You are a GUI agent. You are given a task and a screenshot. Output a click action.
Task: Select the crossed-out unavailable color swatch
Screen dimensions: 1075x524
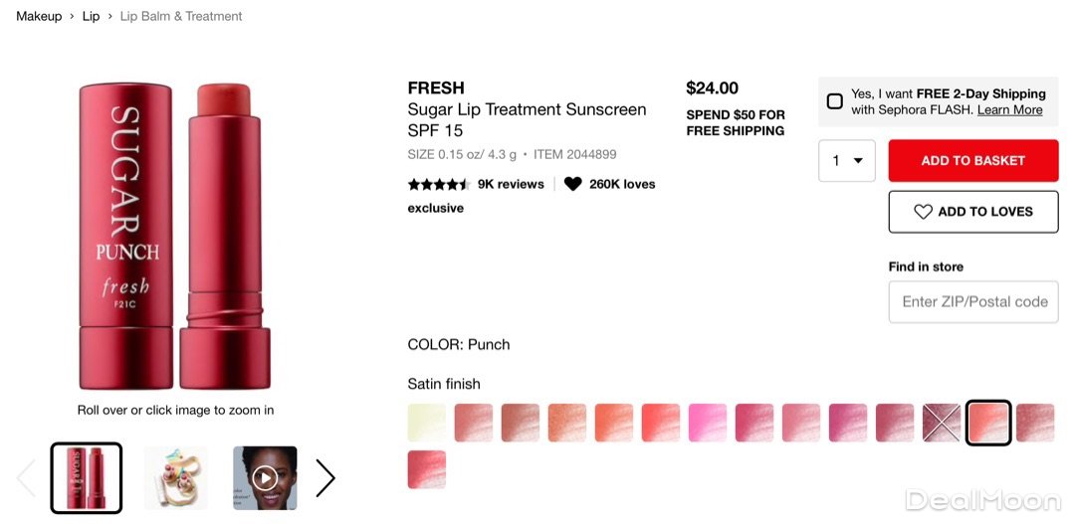pyautogui.click(x=942, y=423)
